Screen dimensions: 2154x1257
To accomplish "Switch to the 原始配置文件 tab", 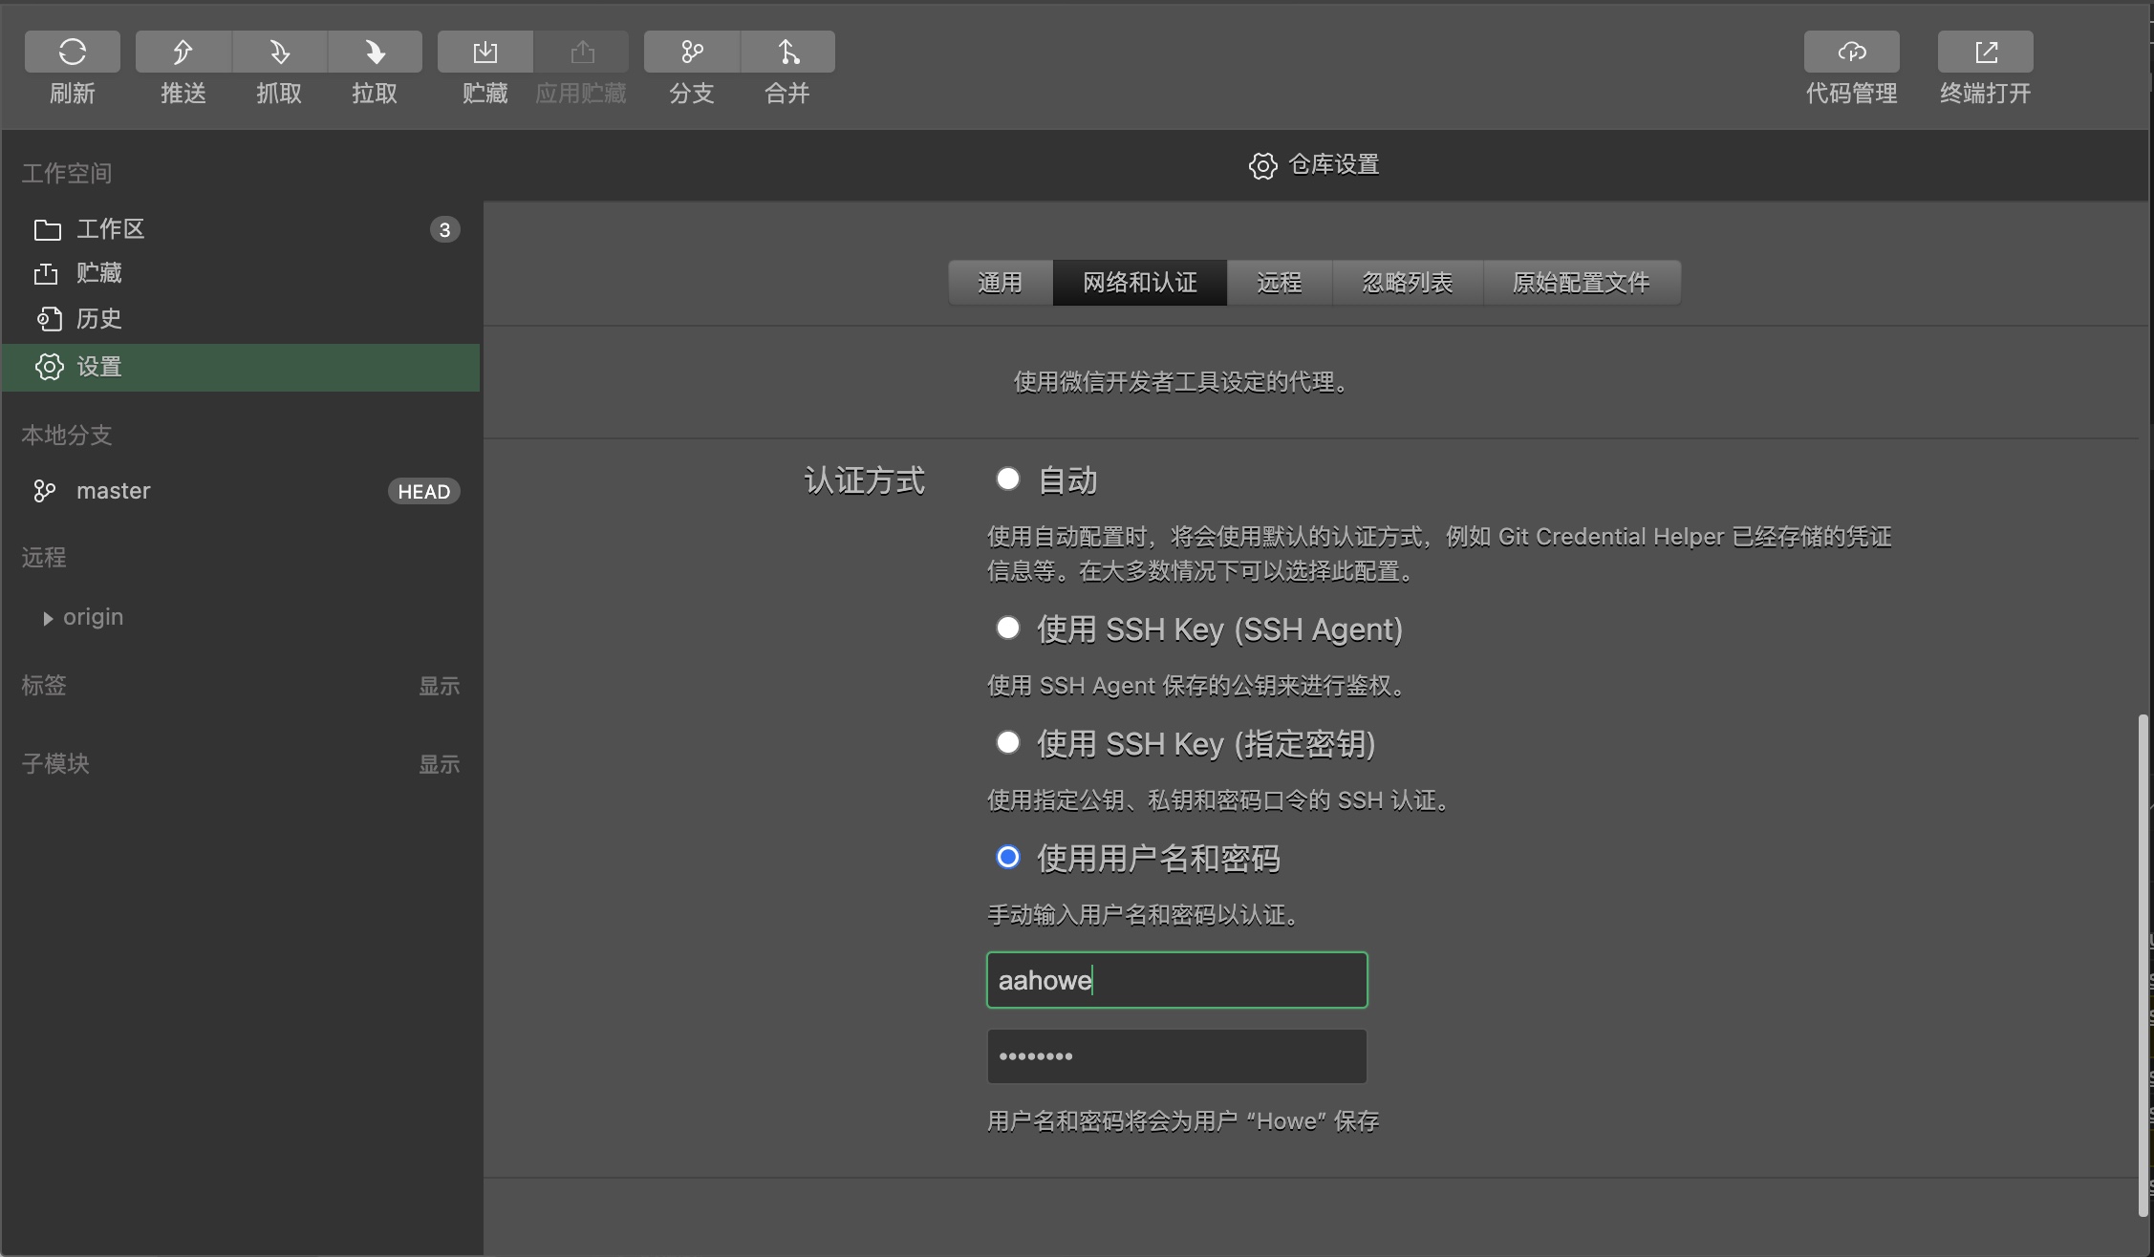I will 1582,283.
